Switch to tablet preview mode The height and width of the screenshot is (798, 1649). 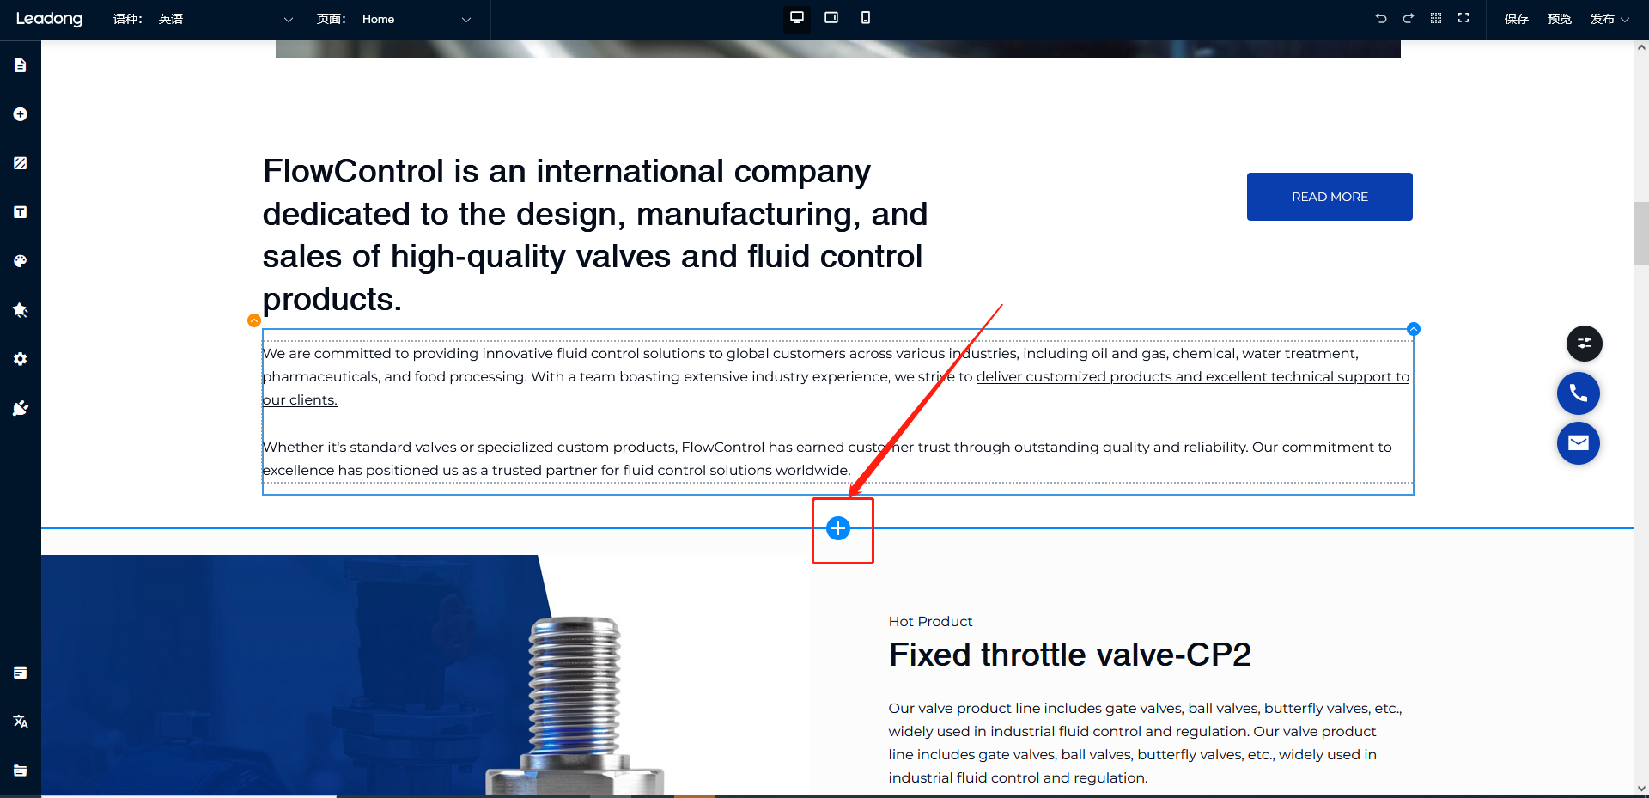(x=831, y=18)
